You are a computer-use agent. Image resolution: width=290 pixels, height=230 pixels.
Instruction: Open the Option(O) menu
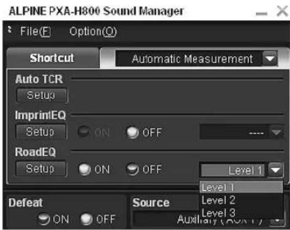(93, 32)
